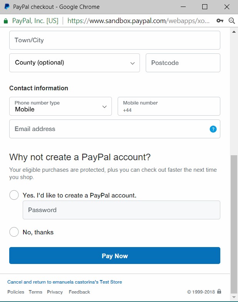Click the PayPal favicon in title bar
238x302 pixels.
(x=7, y=7)
